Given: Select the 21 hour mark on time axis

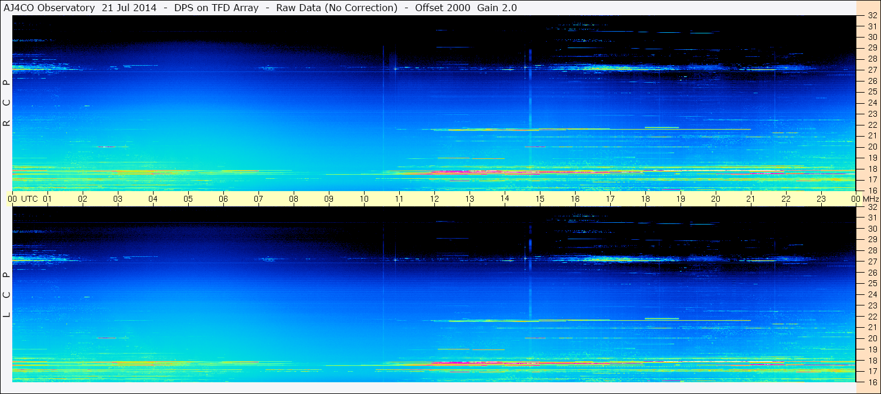Looking at the screenshot, I should click(751, 199).
